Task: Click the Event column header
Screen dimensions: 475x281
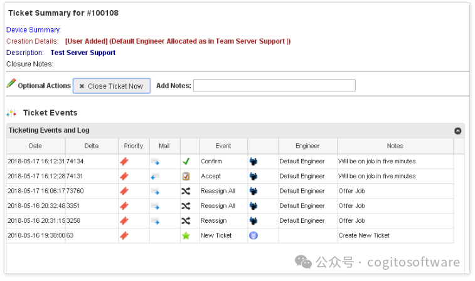Action: (223, 146)
